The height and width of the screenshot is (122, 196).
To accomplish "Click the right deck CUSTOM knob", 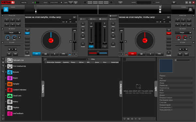I will coord(169,53).
